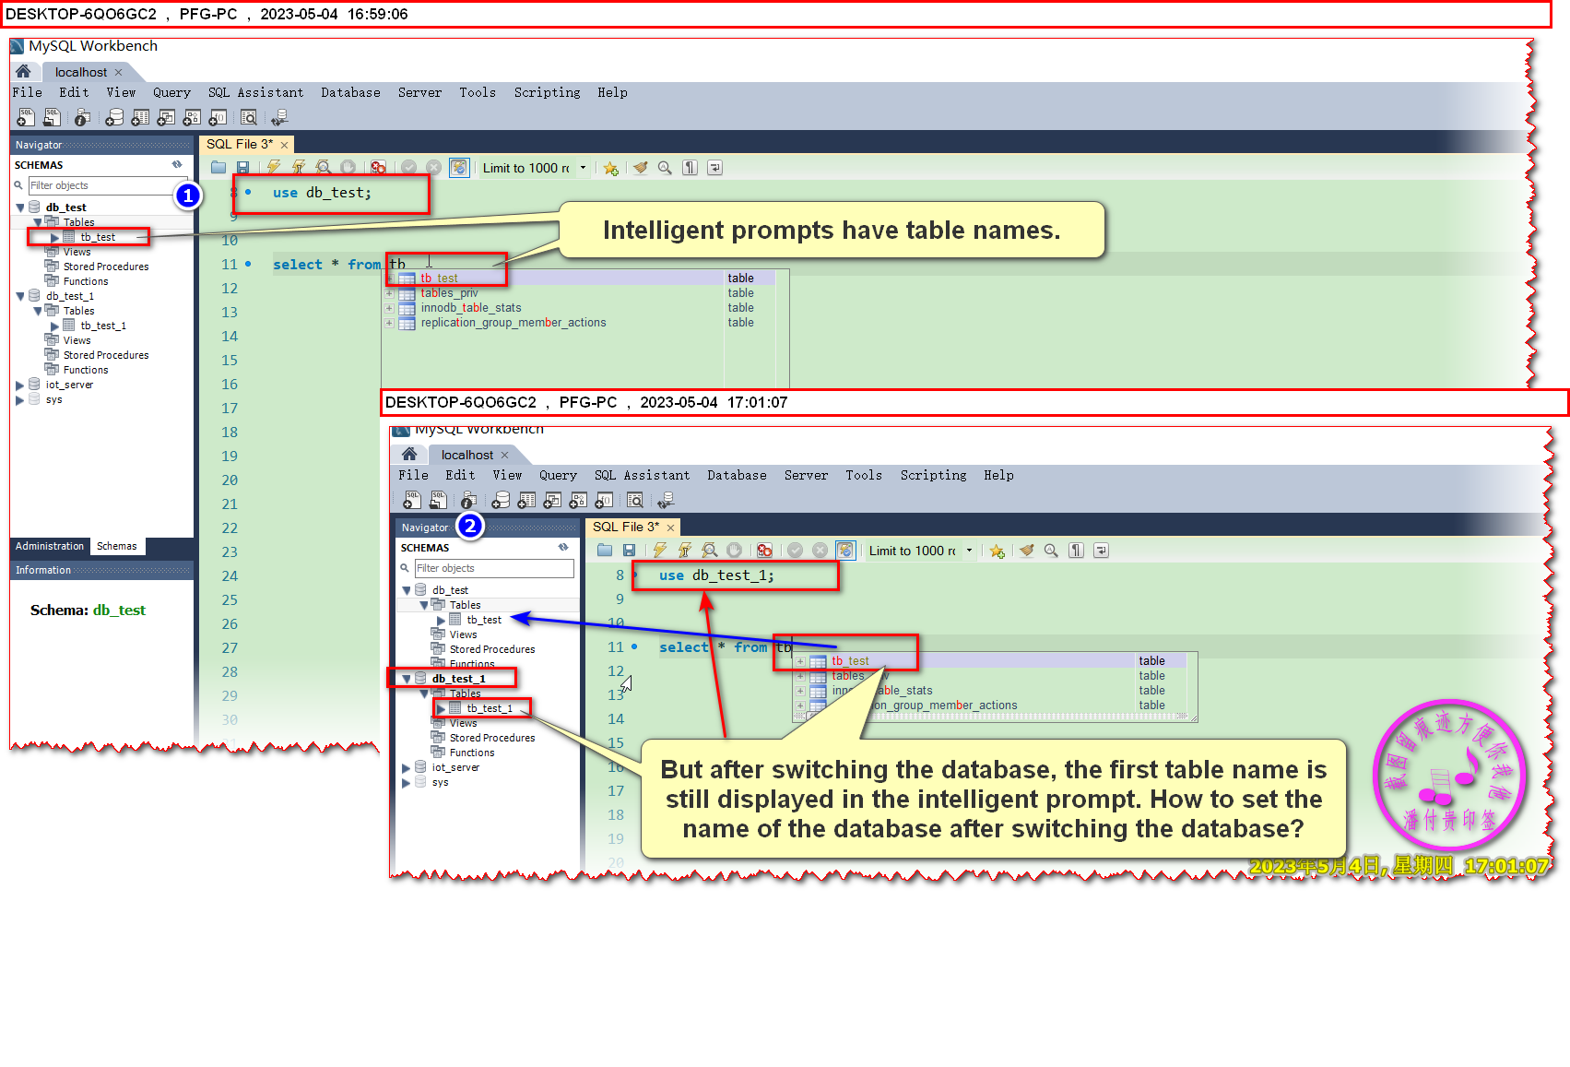
Task: Toggle autocommit mode in lower window editor
Action: (845, 551)
